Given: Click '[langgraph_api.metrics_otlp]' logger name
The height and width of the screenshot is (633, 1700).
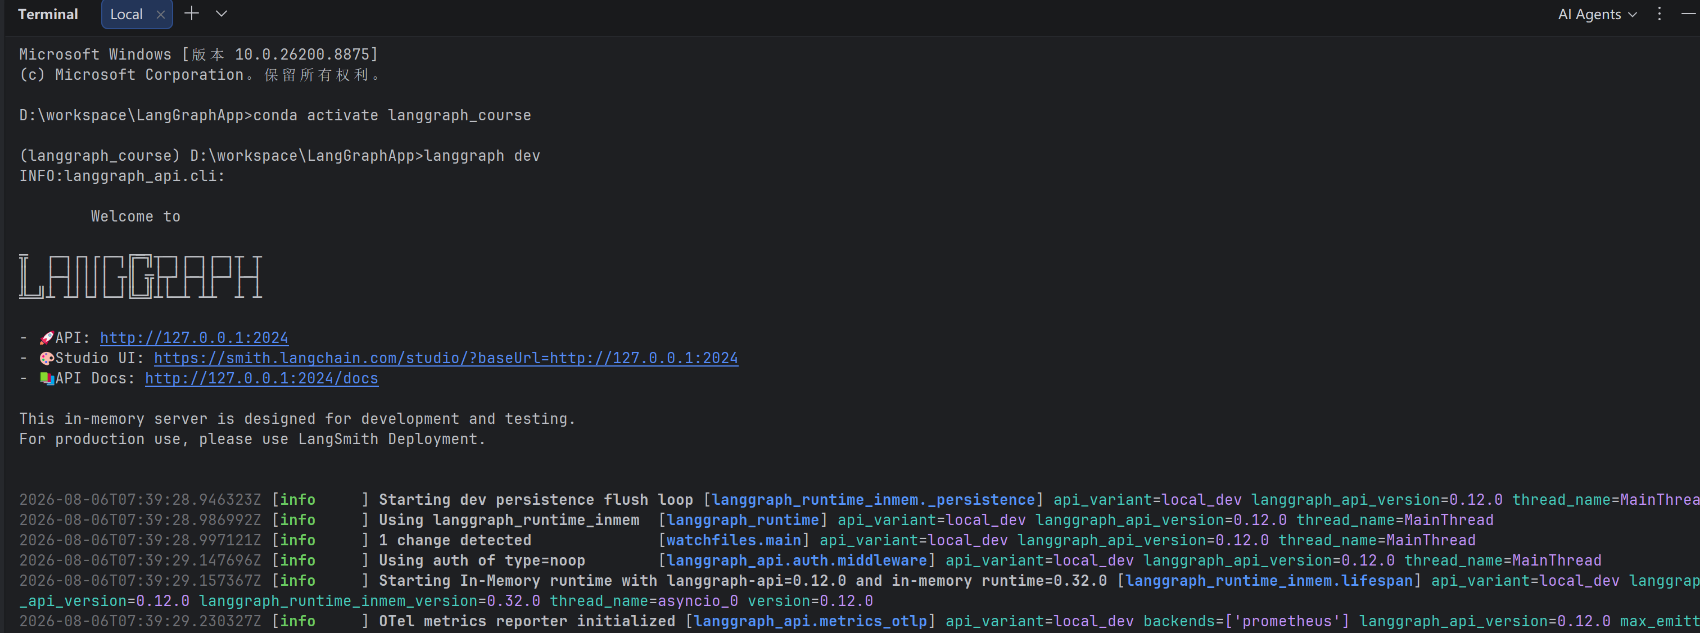Looking at the screenshot, I should 811,621.
